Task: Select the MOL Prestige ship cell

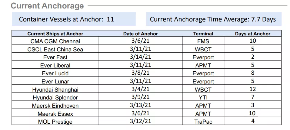Action: click(x=55, y=121)
